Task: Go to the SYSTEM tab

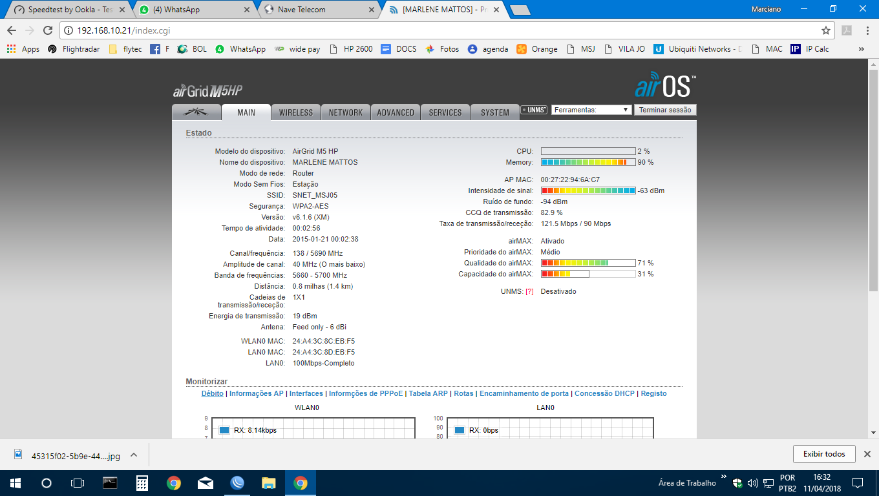Action: coord(495,112)
